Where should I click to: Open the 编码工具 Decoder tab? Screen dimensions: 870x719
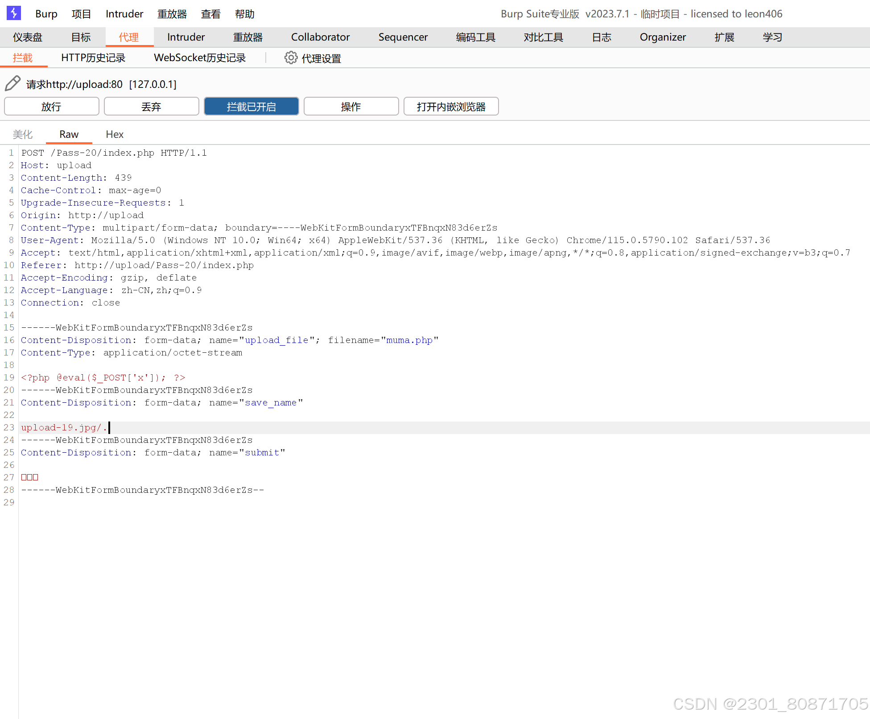pyautogui.click(x=475, y=37)
